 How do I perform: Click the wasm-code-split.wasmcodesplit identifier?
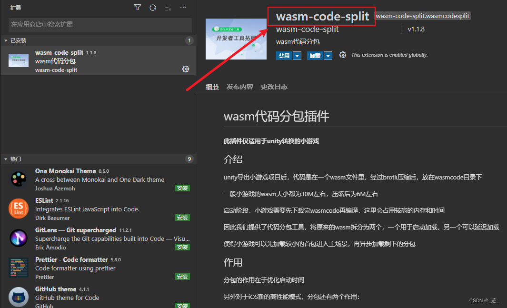pyautogui.click(x=422, y=16)
